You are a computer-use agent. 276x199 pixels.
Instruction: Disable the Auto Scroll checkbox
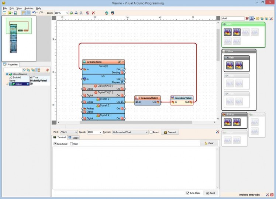55,144
